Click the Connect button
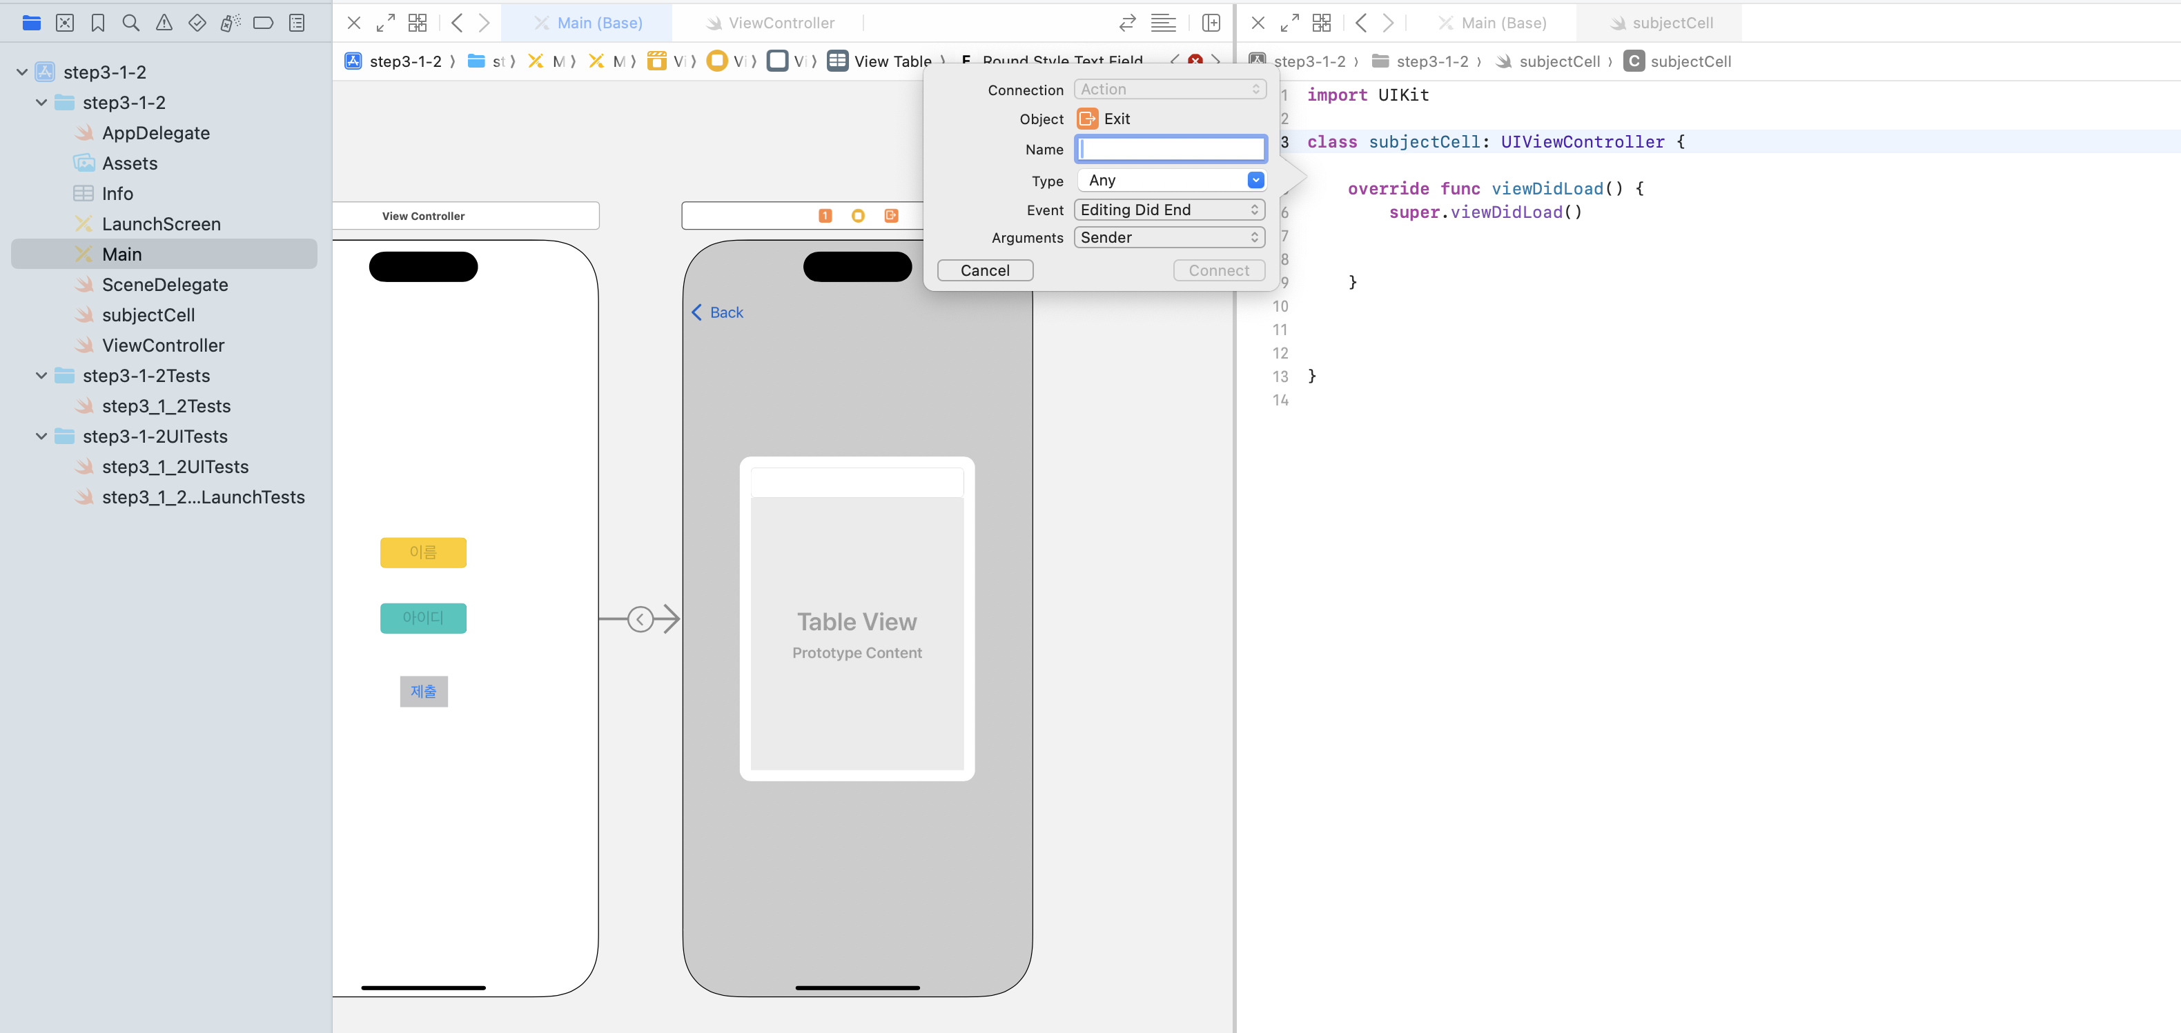This screenshot has width=2181, height=1033. tap(1218, 271)
